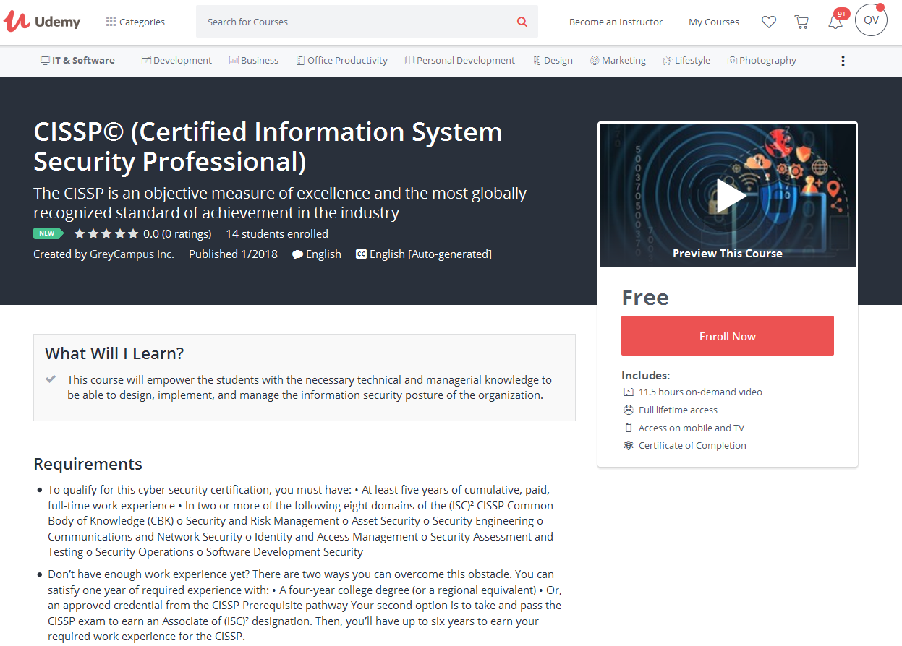902x646 pixels.
Task: Click the English language speech bubble icon
Action: click(x=297, y=254)
